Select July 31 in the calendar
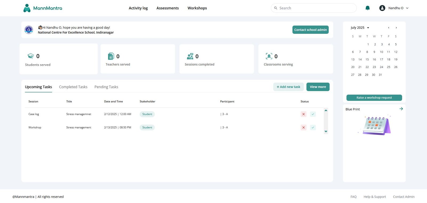The width and height of the screenshot is (427, 203). pos(380,75)
